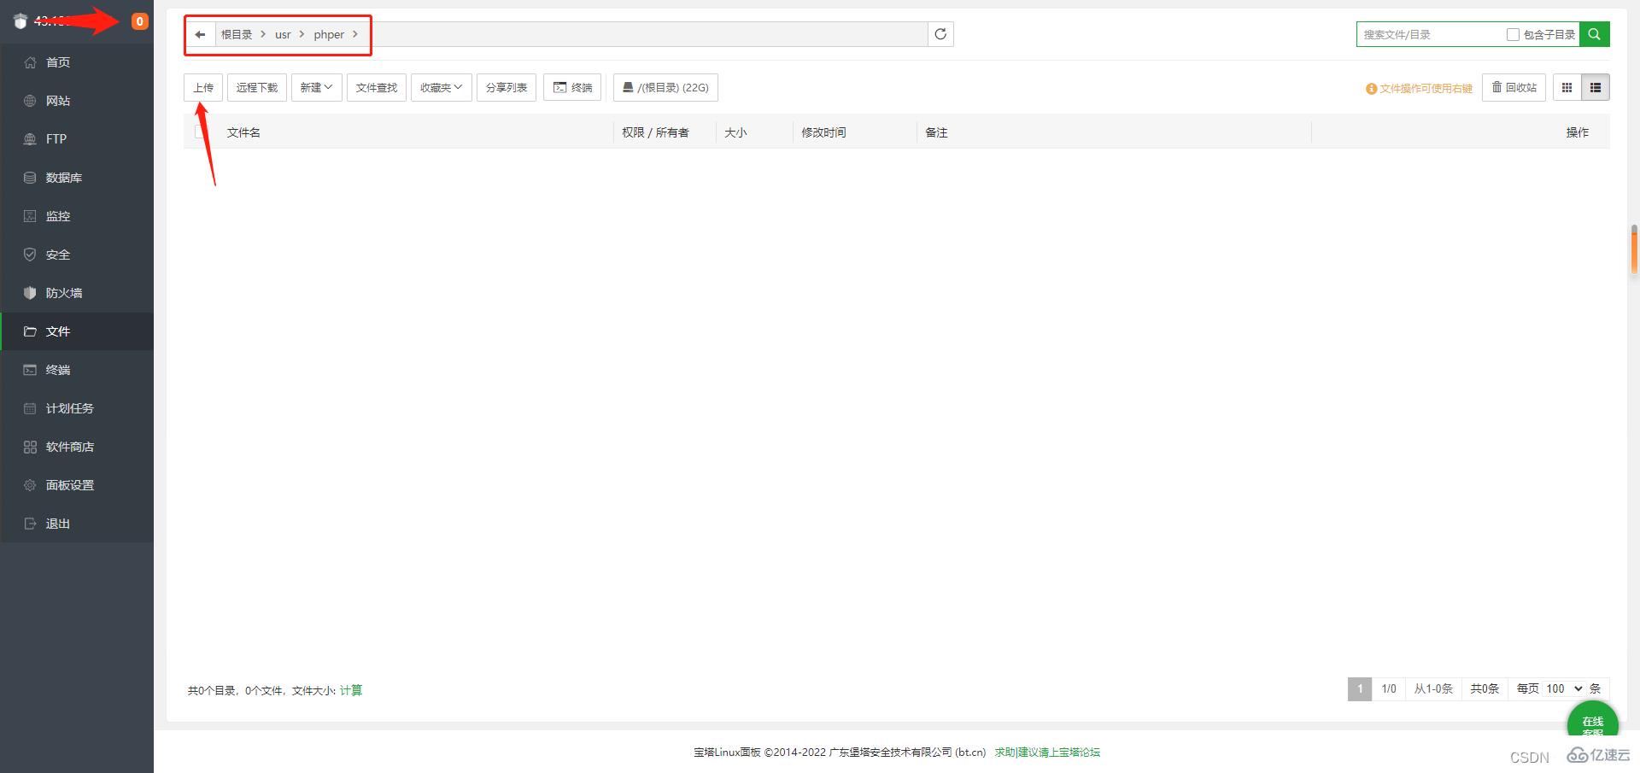The height and width of the screenshot is (773, 1640).
Task: Click 远程下载 button
Action: [x=257, y=87]
